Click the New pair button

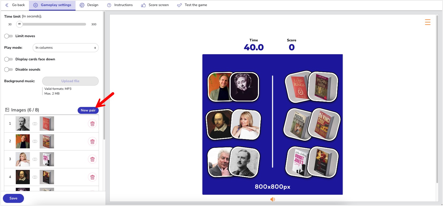[88, 110]
